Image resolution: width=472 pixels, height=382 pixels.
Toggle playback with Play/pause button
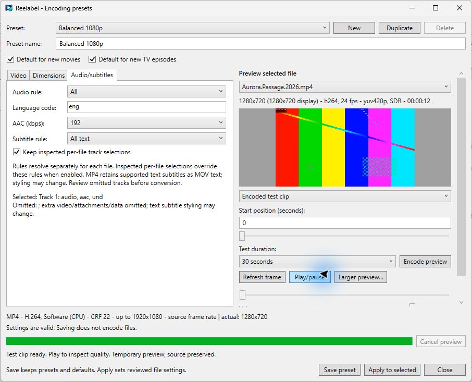click(x=310, y=277)
